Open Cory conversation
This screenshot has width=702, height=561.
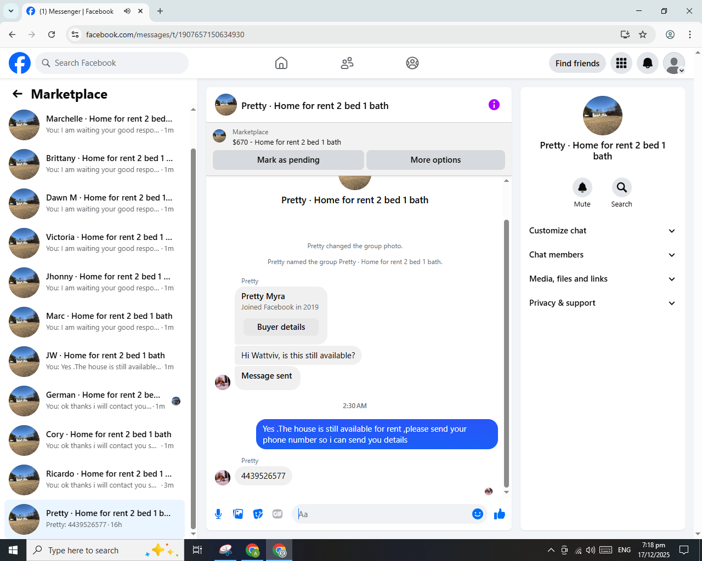pyautogui.click(x=94, y=440)
